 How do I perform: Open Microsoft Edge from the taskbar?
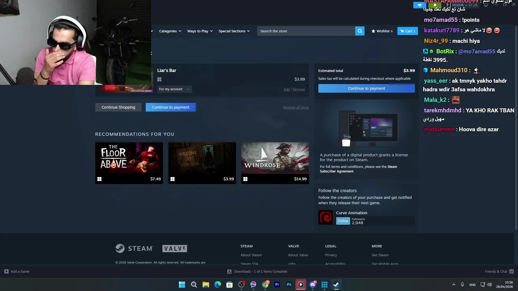[x=218, y=285]
